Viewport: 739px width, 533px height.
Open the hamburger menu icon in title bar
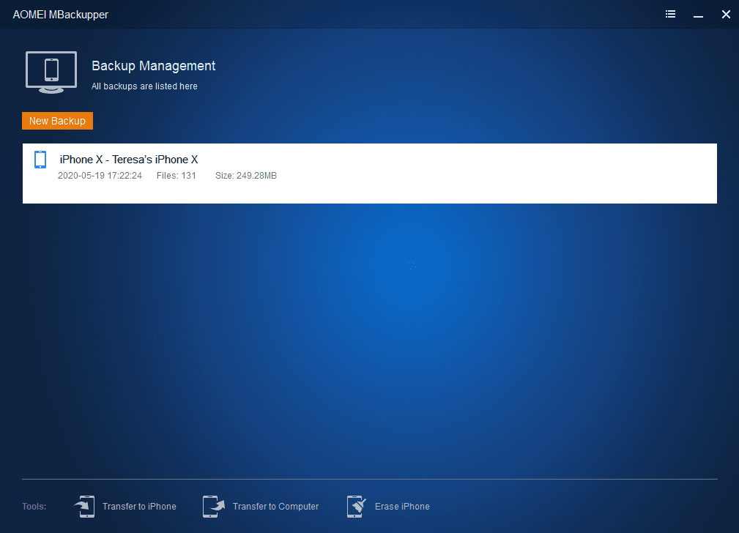[x=670, y=14]
